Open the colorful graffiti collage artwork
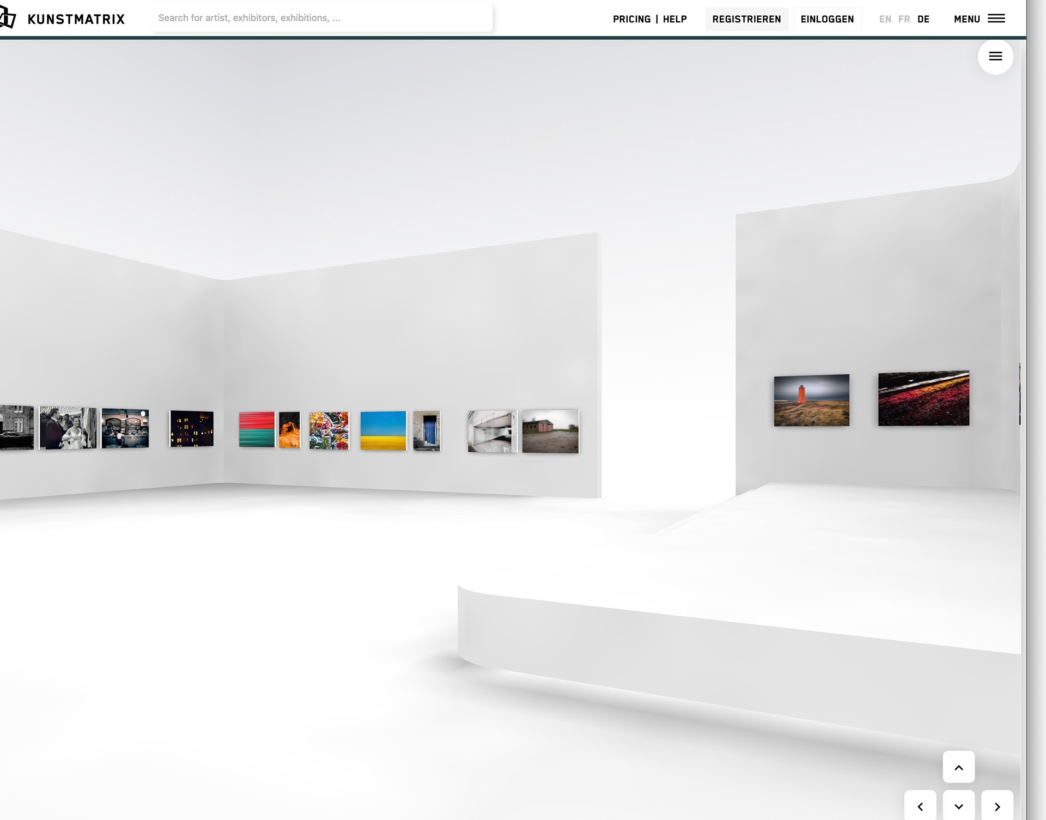Image resolution: width=1046 pixels, height=820 pixels. [329, 430]
